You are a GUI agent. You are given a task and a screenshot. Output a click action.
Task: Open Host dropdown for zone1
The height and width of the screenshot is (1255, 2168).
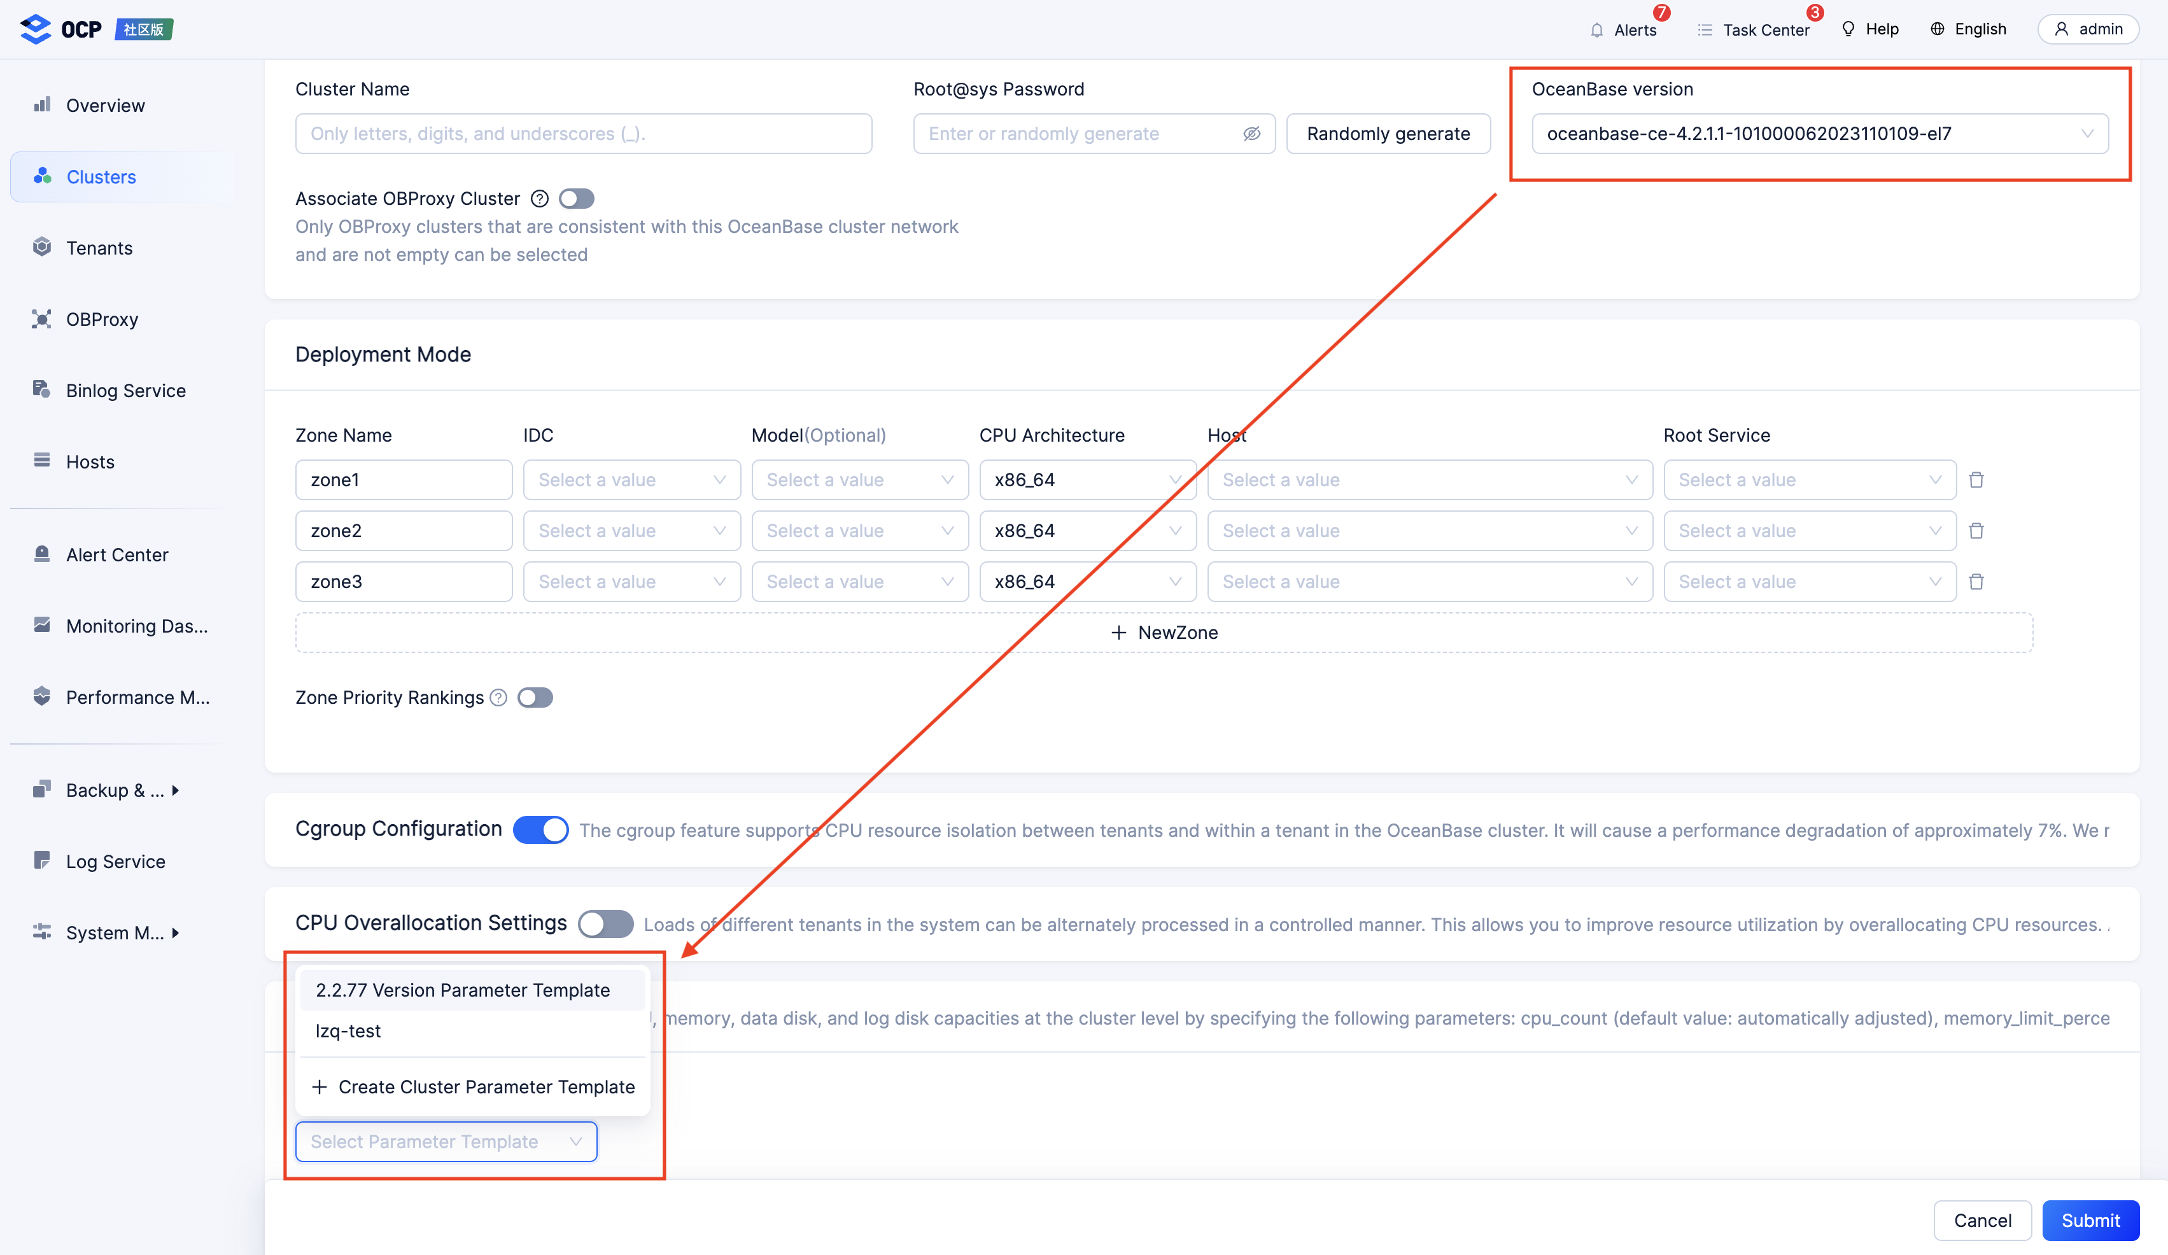click(1430, 480)
